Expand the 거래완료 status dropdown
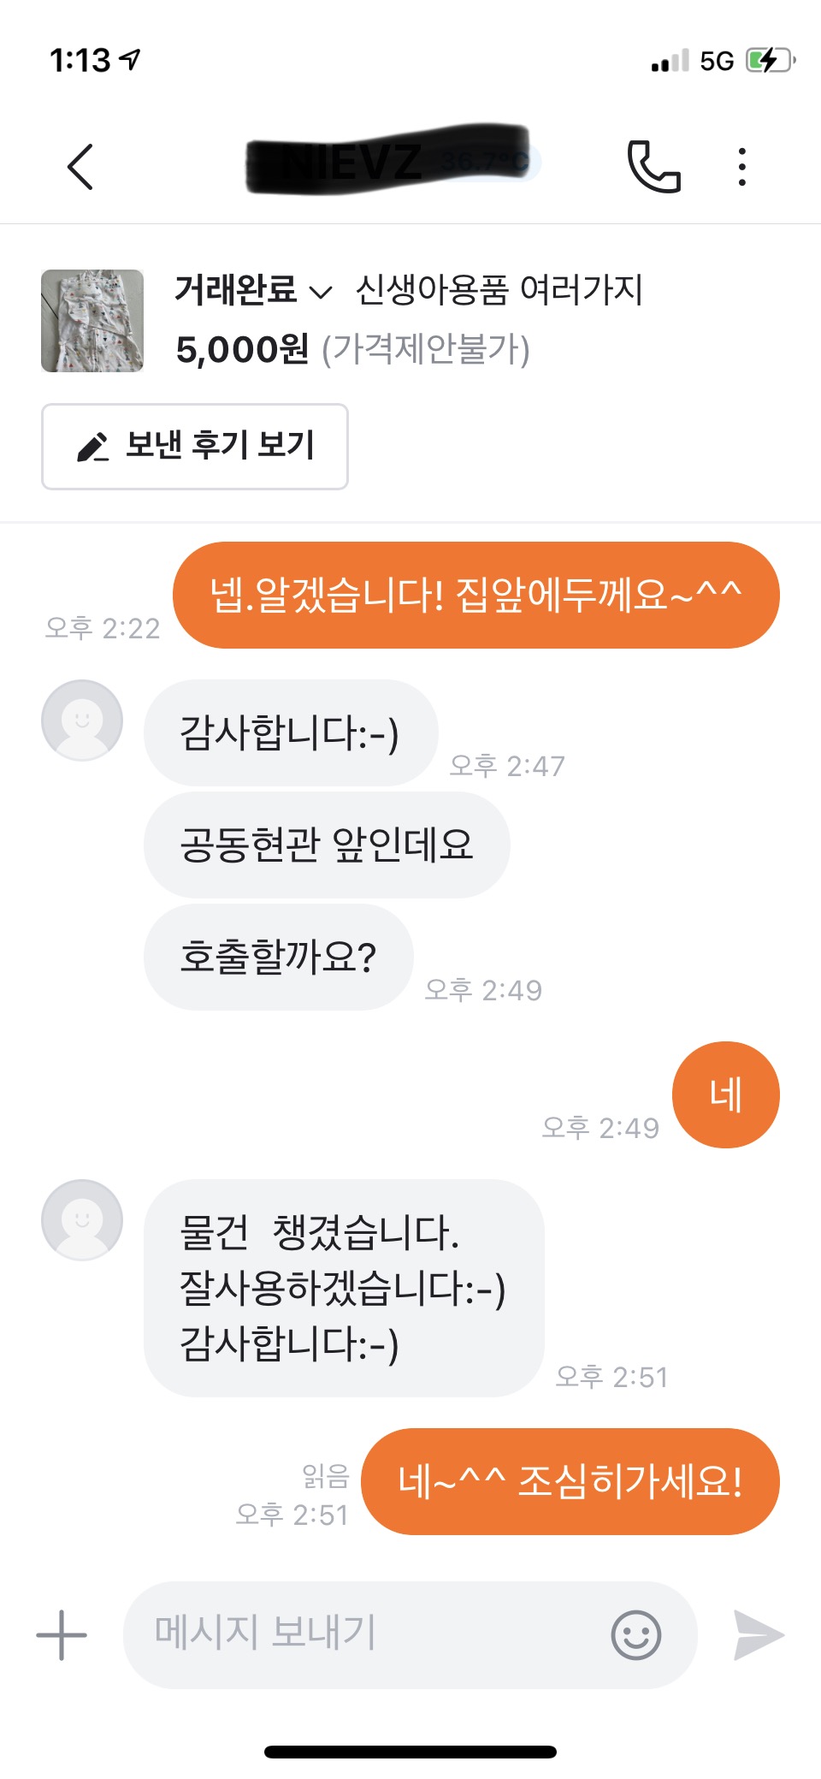The height and width of the screenshot is (1779, 821). click(253, 291)
